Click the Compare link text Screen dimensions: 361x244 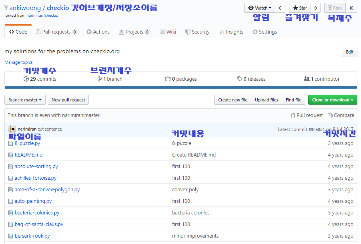click(344, 115)
